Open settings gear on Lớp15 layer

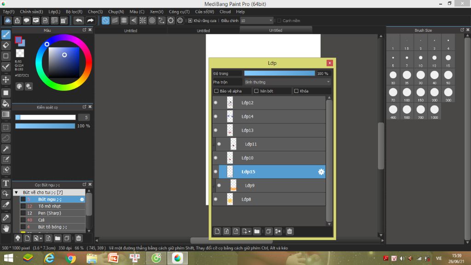321,172
